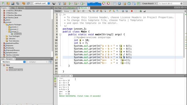Select the 21Starkov_MoneyBox project

14,10
